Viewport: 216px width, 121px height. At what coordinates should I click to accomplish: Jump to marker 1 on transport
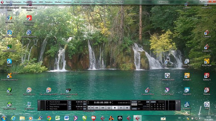coord(152,105)
